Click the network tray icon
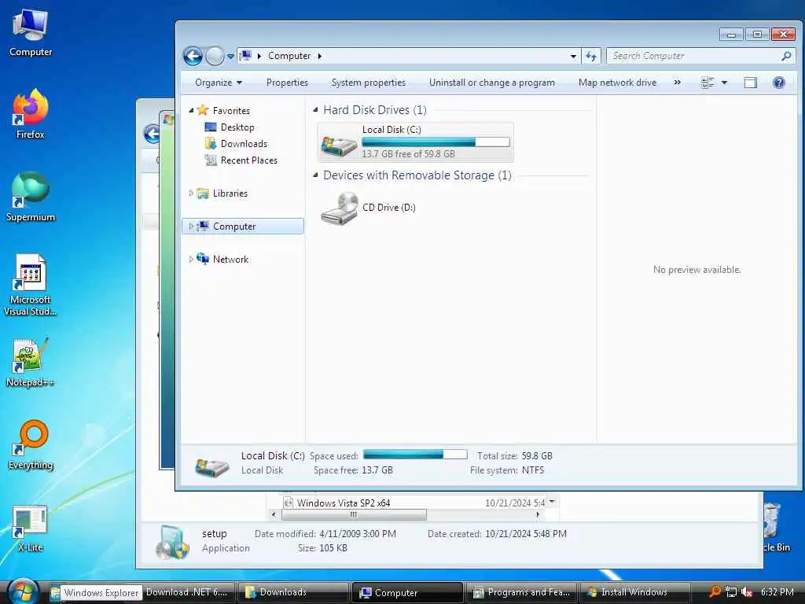Image resolution: width=805 pixels, height=604 pixels. point(731,592)
